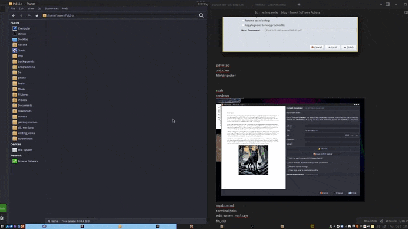Screen dimensions: 408x229
Task: Open the writing_works bookmark in Thunar's sidebar
Action: pyautogui.click(x=24, y=133)
